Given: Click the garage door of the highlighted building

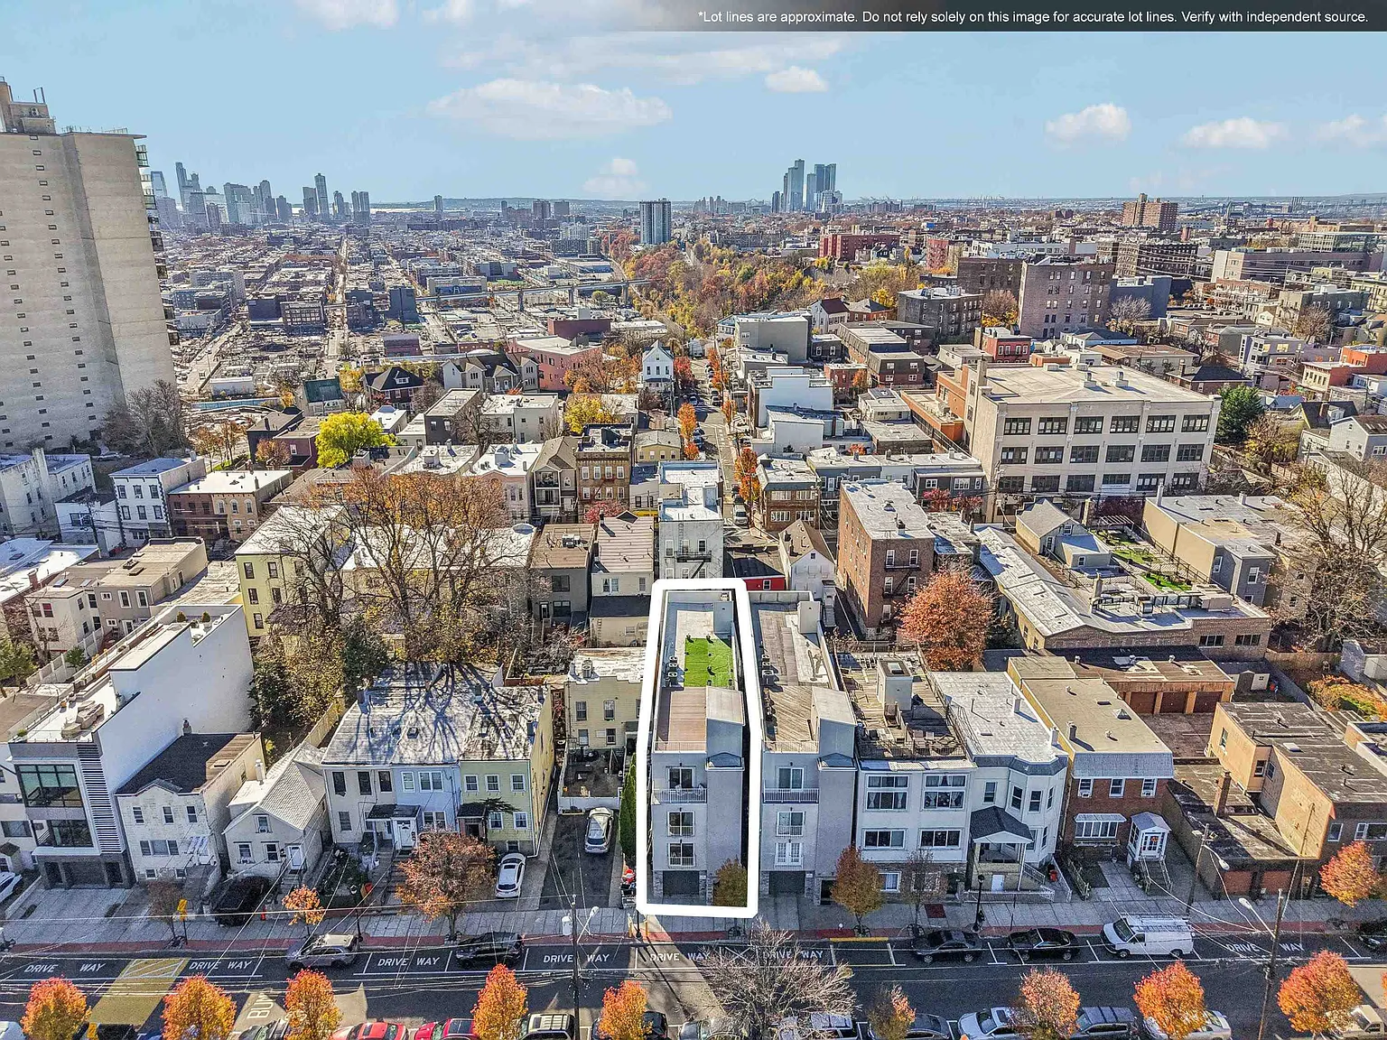Looking at the screenshot, I should click(x=682, y=882).
